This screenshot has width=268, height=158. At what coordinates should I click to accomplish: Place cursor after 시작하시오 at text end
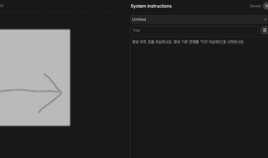[x=245, y=42]
